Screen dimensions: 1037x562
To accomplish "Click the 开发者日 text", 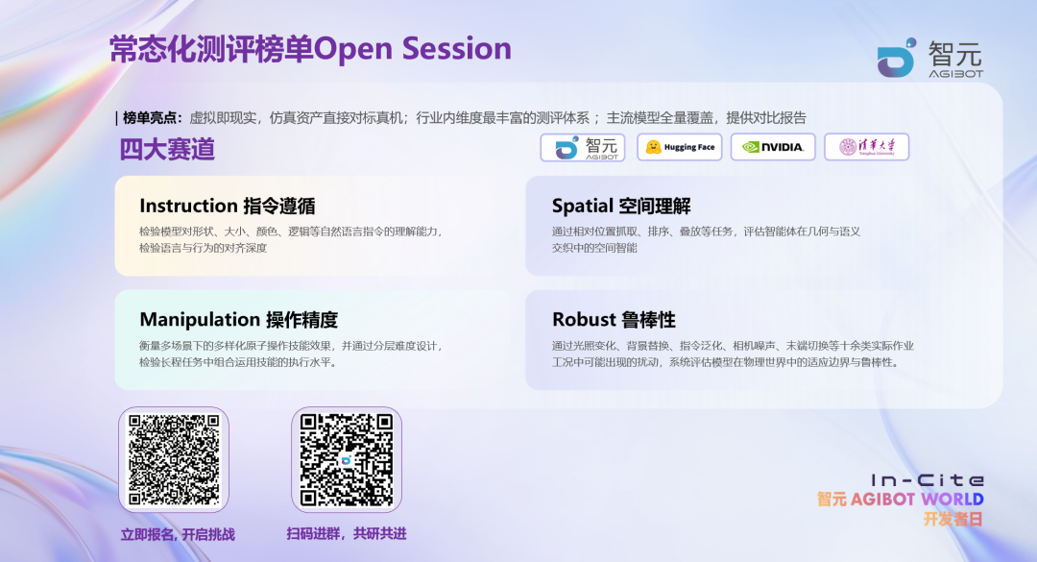I will pyautogui.click(x=953, y=519).
